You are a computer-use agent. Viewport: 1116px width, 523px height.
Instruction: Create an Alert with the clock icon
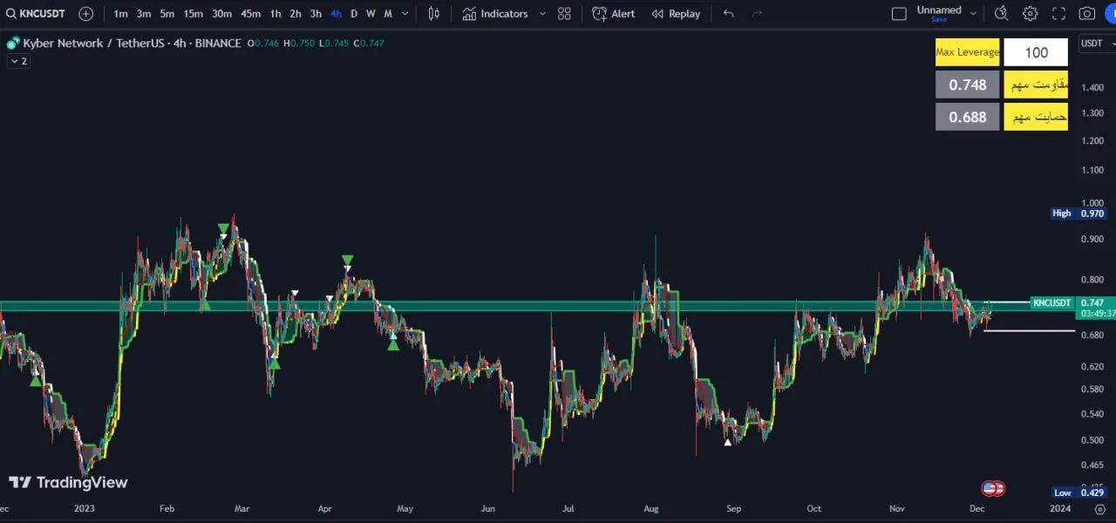click(614, 14)
